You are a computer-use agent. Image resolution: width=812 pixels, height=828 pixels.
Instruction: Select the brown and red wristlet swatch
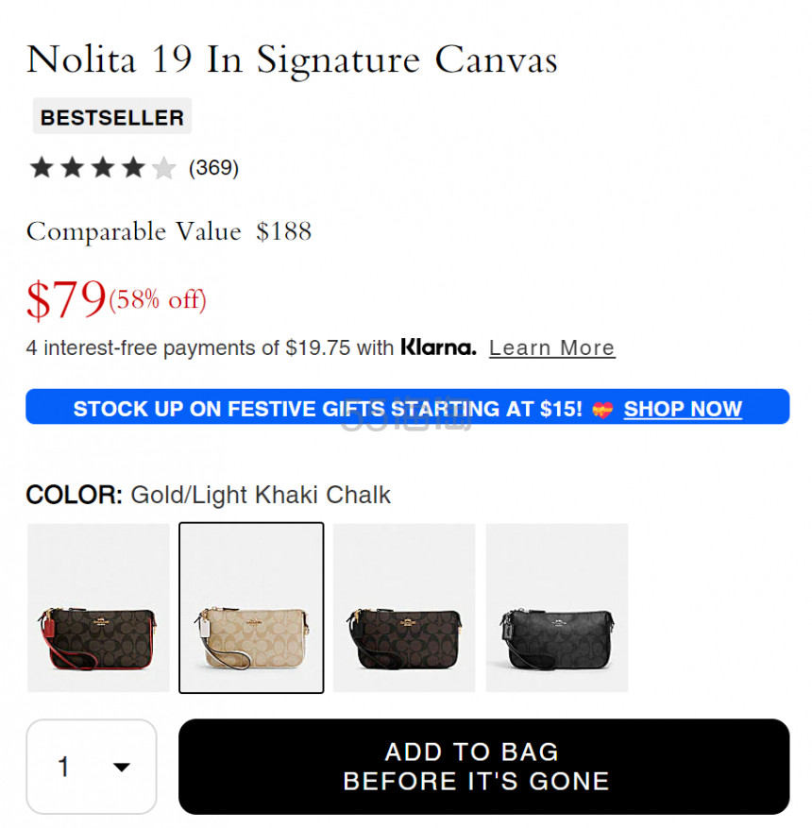click(99, 608)
